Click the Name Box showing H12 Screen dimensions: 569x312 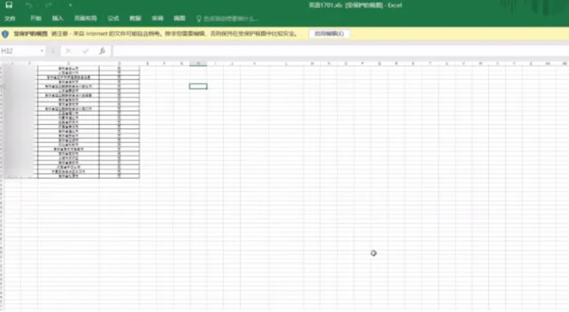coord(20,51)
